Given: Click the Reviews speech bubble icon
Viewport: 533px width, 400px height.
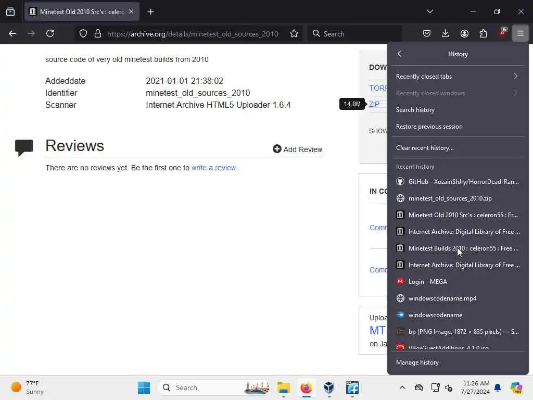Looking at the screenshot, I should (x=24, y=147).
